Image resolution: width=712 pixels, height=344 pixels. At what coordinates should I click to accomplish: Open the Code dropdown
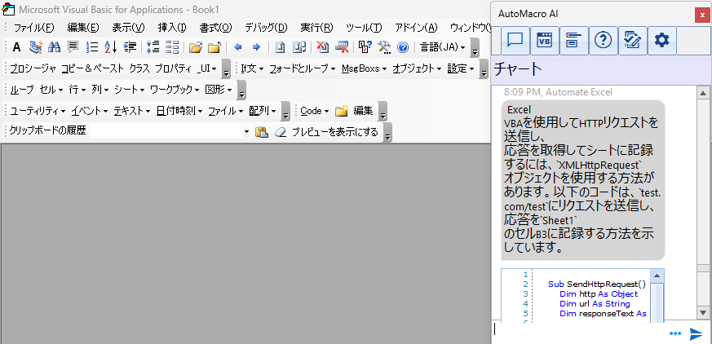315,111
